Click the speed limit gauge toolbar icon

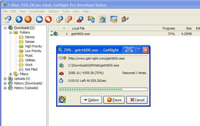(80, 19)
